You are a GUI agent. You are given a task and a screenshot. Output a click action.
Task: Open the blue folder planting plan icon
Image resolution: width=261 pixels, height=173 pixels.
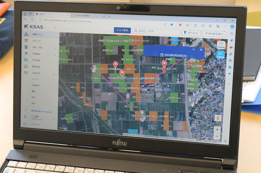tap(26, 60)
